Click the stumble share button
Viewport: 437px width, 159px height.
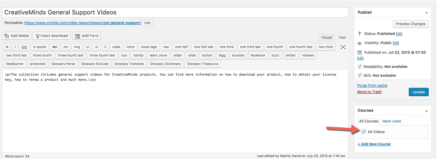(238, 55)
